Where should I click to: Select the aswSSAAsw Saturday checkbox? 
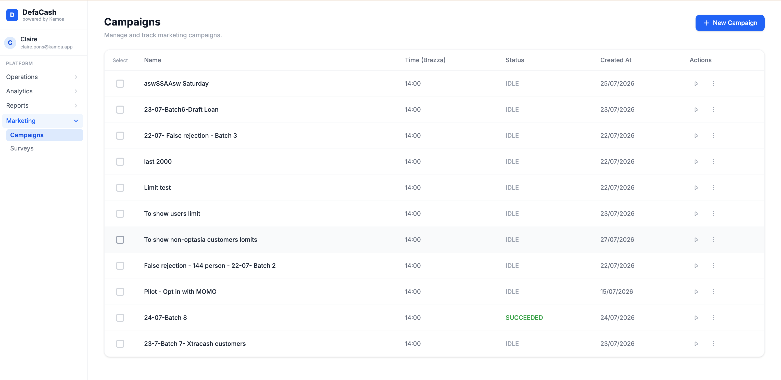pyautogui.click(x=120, y=84)
